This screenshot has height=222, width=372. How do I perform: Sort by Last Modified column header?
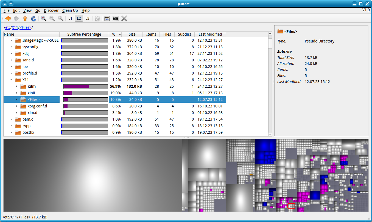(x=210, y=34)
